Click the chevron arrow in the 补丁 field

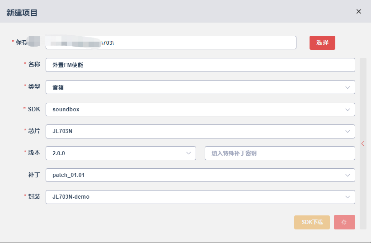[348, 175]
